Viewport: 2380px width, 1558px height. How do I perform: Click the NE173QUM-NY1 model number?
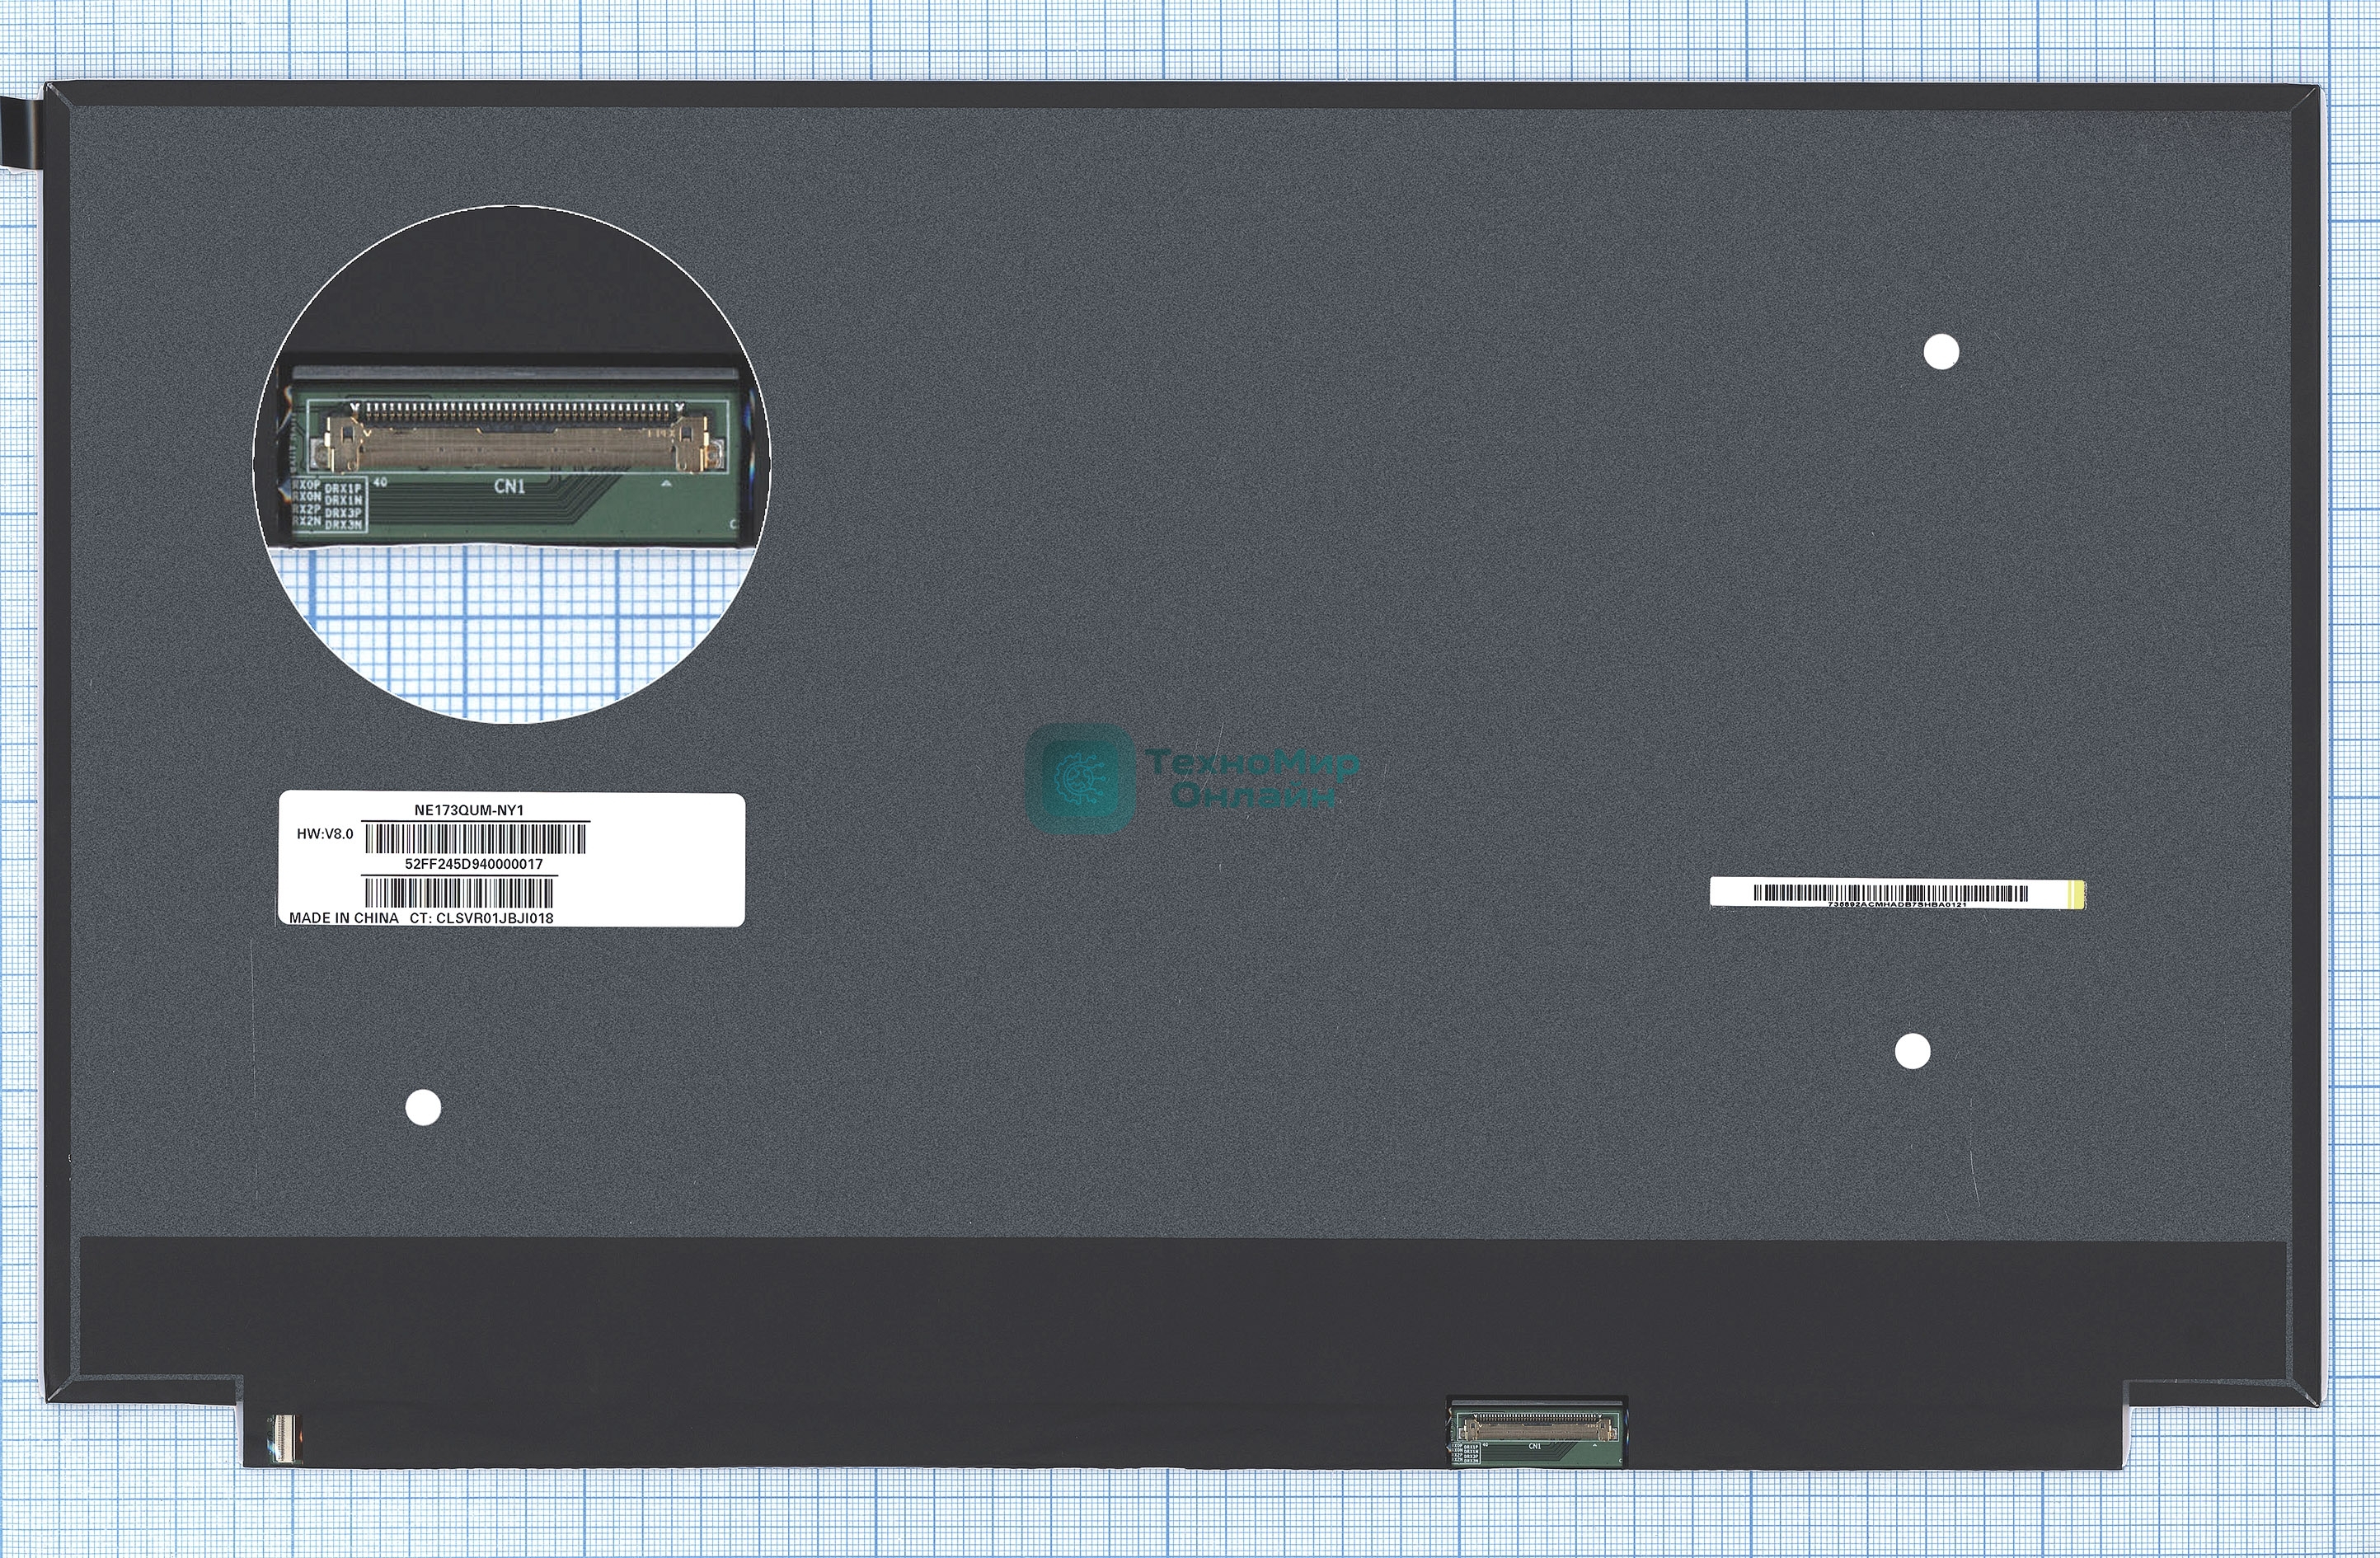(469, 810)
